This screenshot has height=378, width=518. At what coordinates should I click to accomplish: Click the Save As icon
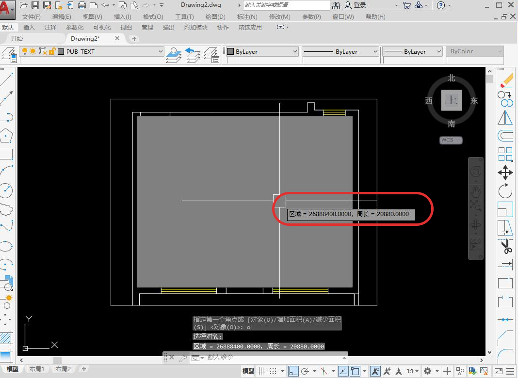coord(47,5)
